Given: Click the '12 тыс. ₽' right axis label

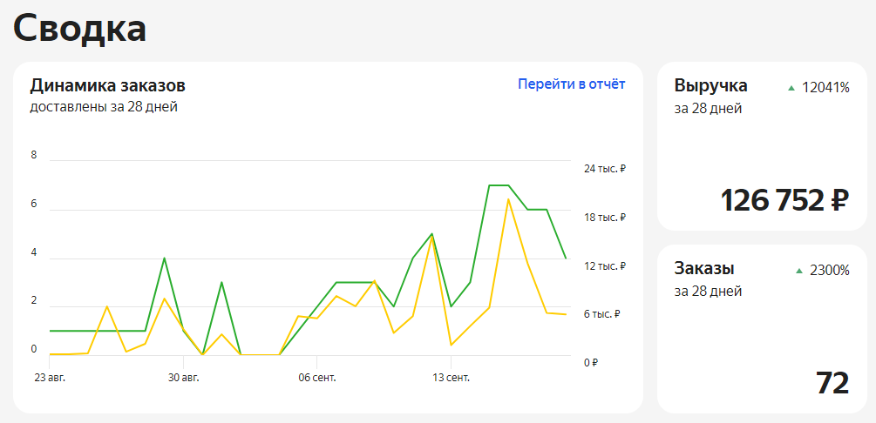Looking at the screenshot, I should pos(605,265).
